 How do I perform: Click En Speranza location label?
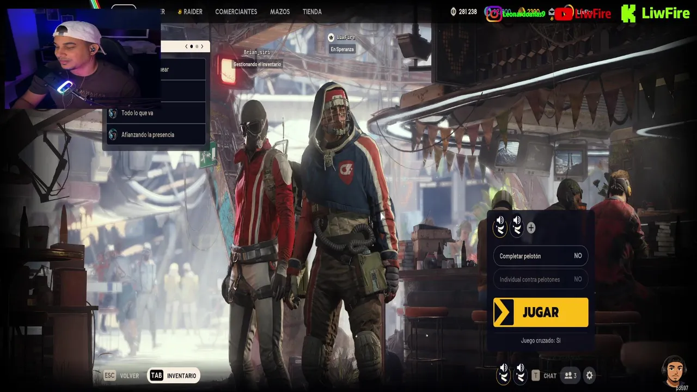[x=342, y=49]
